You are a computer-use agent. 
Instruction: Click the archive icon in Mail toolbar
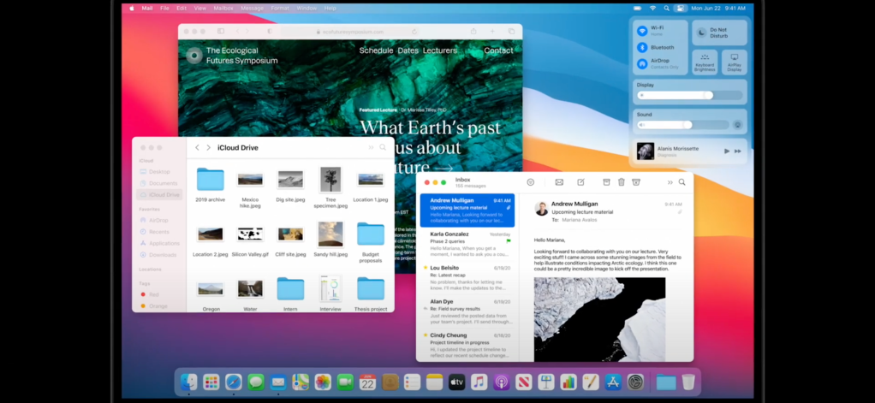(x=606, y=182)
